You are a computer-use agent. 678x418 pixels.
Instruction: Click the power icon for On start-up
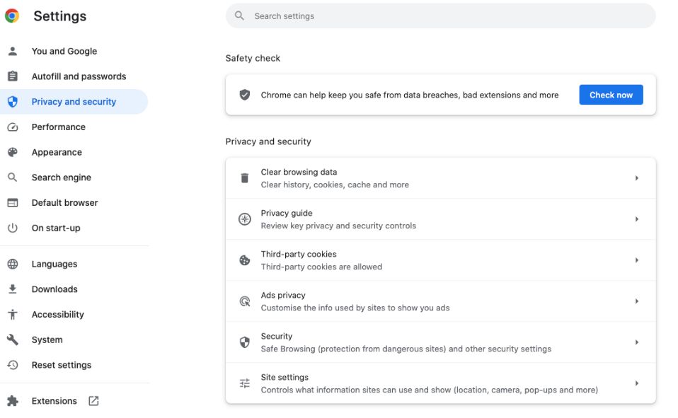tap(13, 228)
